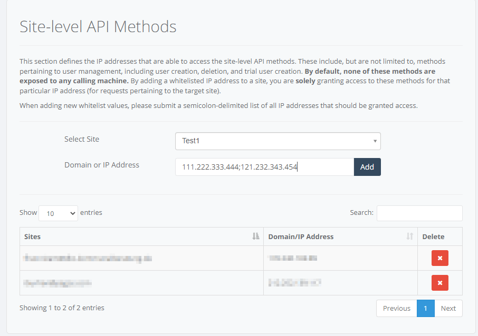Click the Delete column header
This screenshot has width=478, height=336.
tap(433, 237)
